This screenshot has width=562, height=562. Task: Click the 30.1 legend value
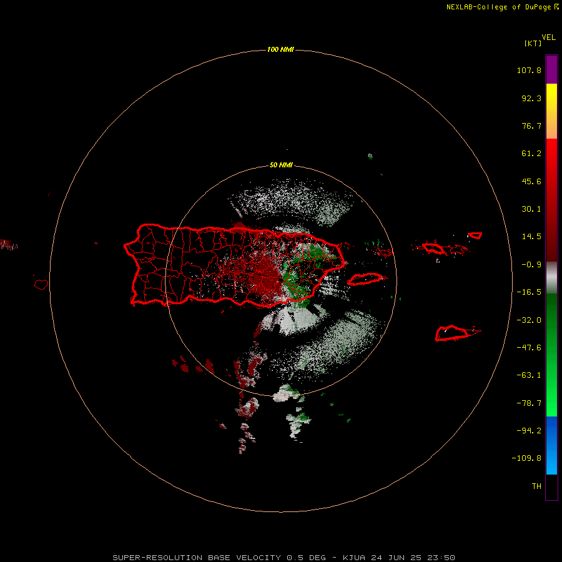[531, 209]
